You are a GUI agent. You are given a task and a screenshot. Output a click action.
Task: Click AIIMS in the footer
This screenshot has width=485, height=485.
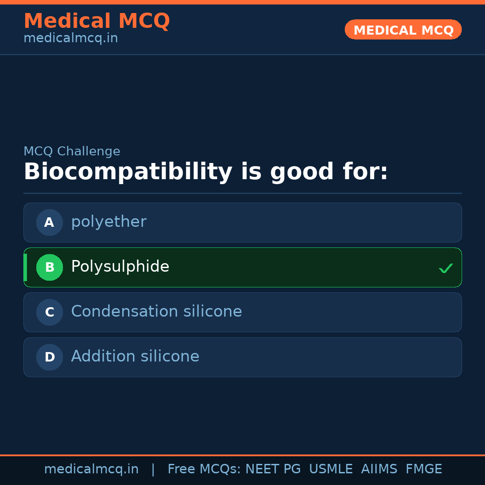379,469
